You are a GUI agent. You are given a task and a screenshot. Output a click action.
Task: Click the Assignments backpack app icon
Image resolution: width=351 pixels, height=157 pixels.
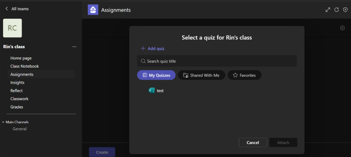click(x=93, y=10)
